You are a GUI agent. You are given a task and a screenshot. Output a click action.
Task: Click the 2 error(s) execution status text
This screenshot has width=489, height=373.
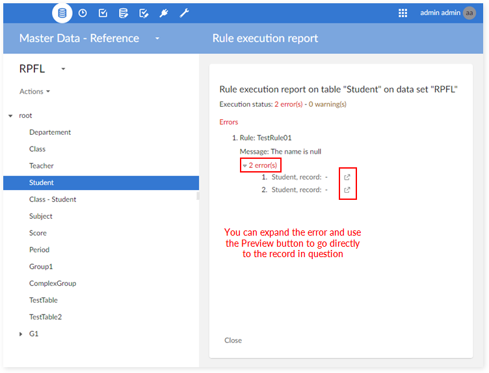[x=289, y=104]
